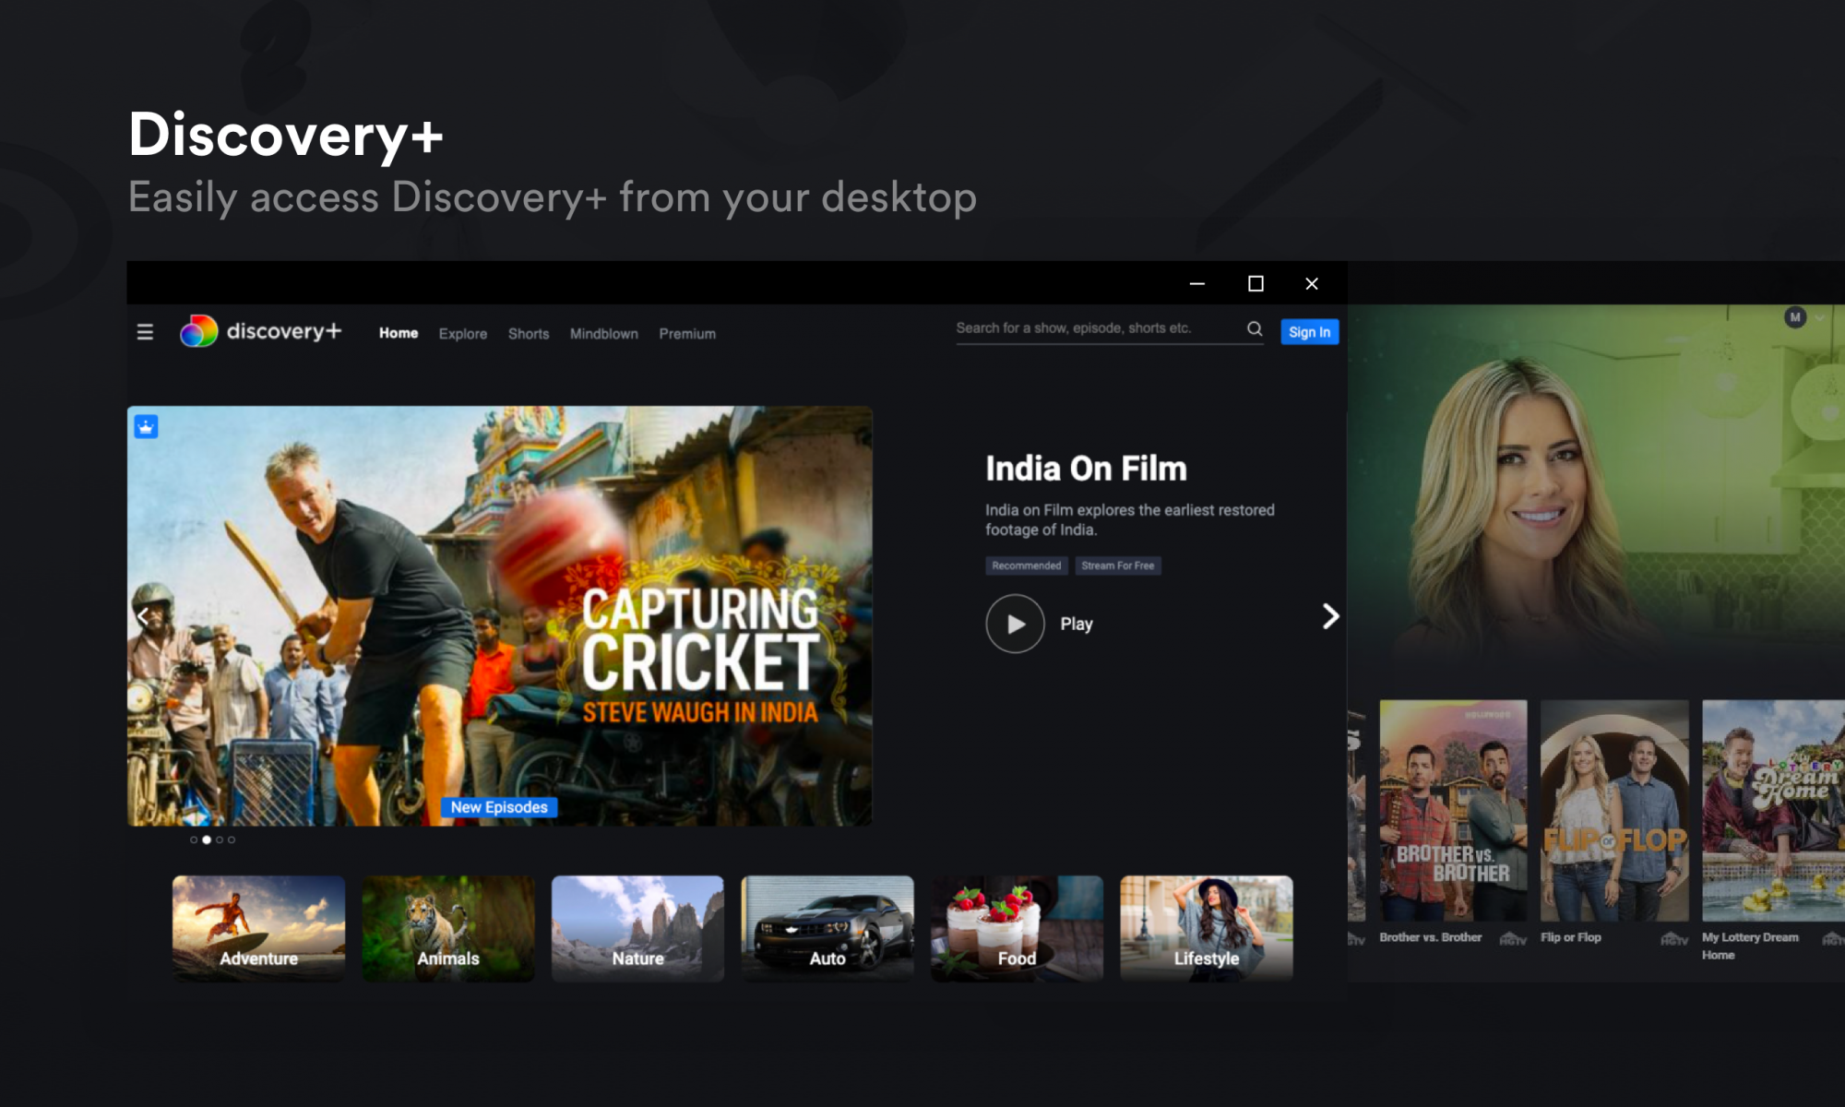The width and height of the screenshot is (1845, 1107).
Task: Advance to next banner slide arrow
Action: pyautogui.click(x=1329, y=616)
